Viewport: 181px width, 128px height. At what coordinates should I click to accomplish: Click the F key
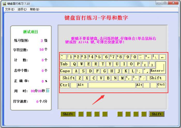tap(97, 71)
